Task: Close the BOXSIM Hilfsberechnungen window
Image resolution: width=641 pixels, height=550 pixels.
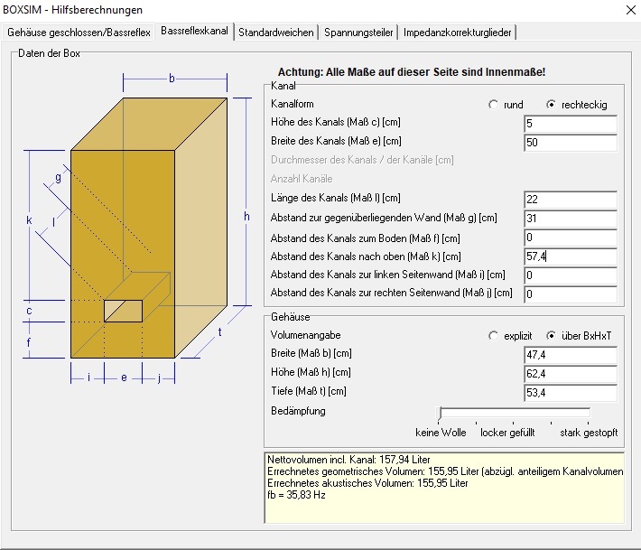Action: [627, 10]
